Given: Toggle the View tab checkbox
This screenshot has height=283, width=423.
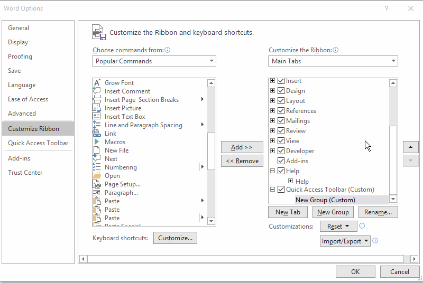Looking at the screenshot, I should (281, 140).
